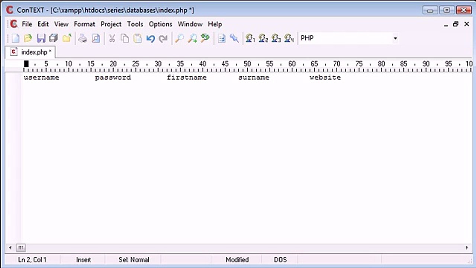Viewport: 476px width, 268px height.
Task: Click the word 'password' in editor
Action: pyautogui.click(x=113, y=77)
